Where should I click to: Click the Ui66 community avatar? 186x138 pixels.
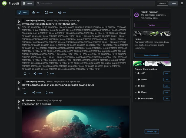138,73
